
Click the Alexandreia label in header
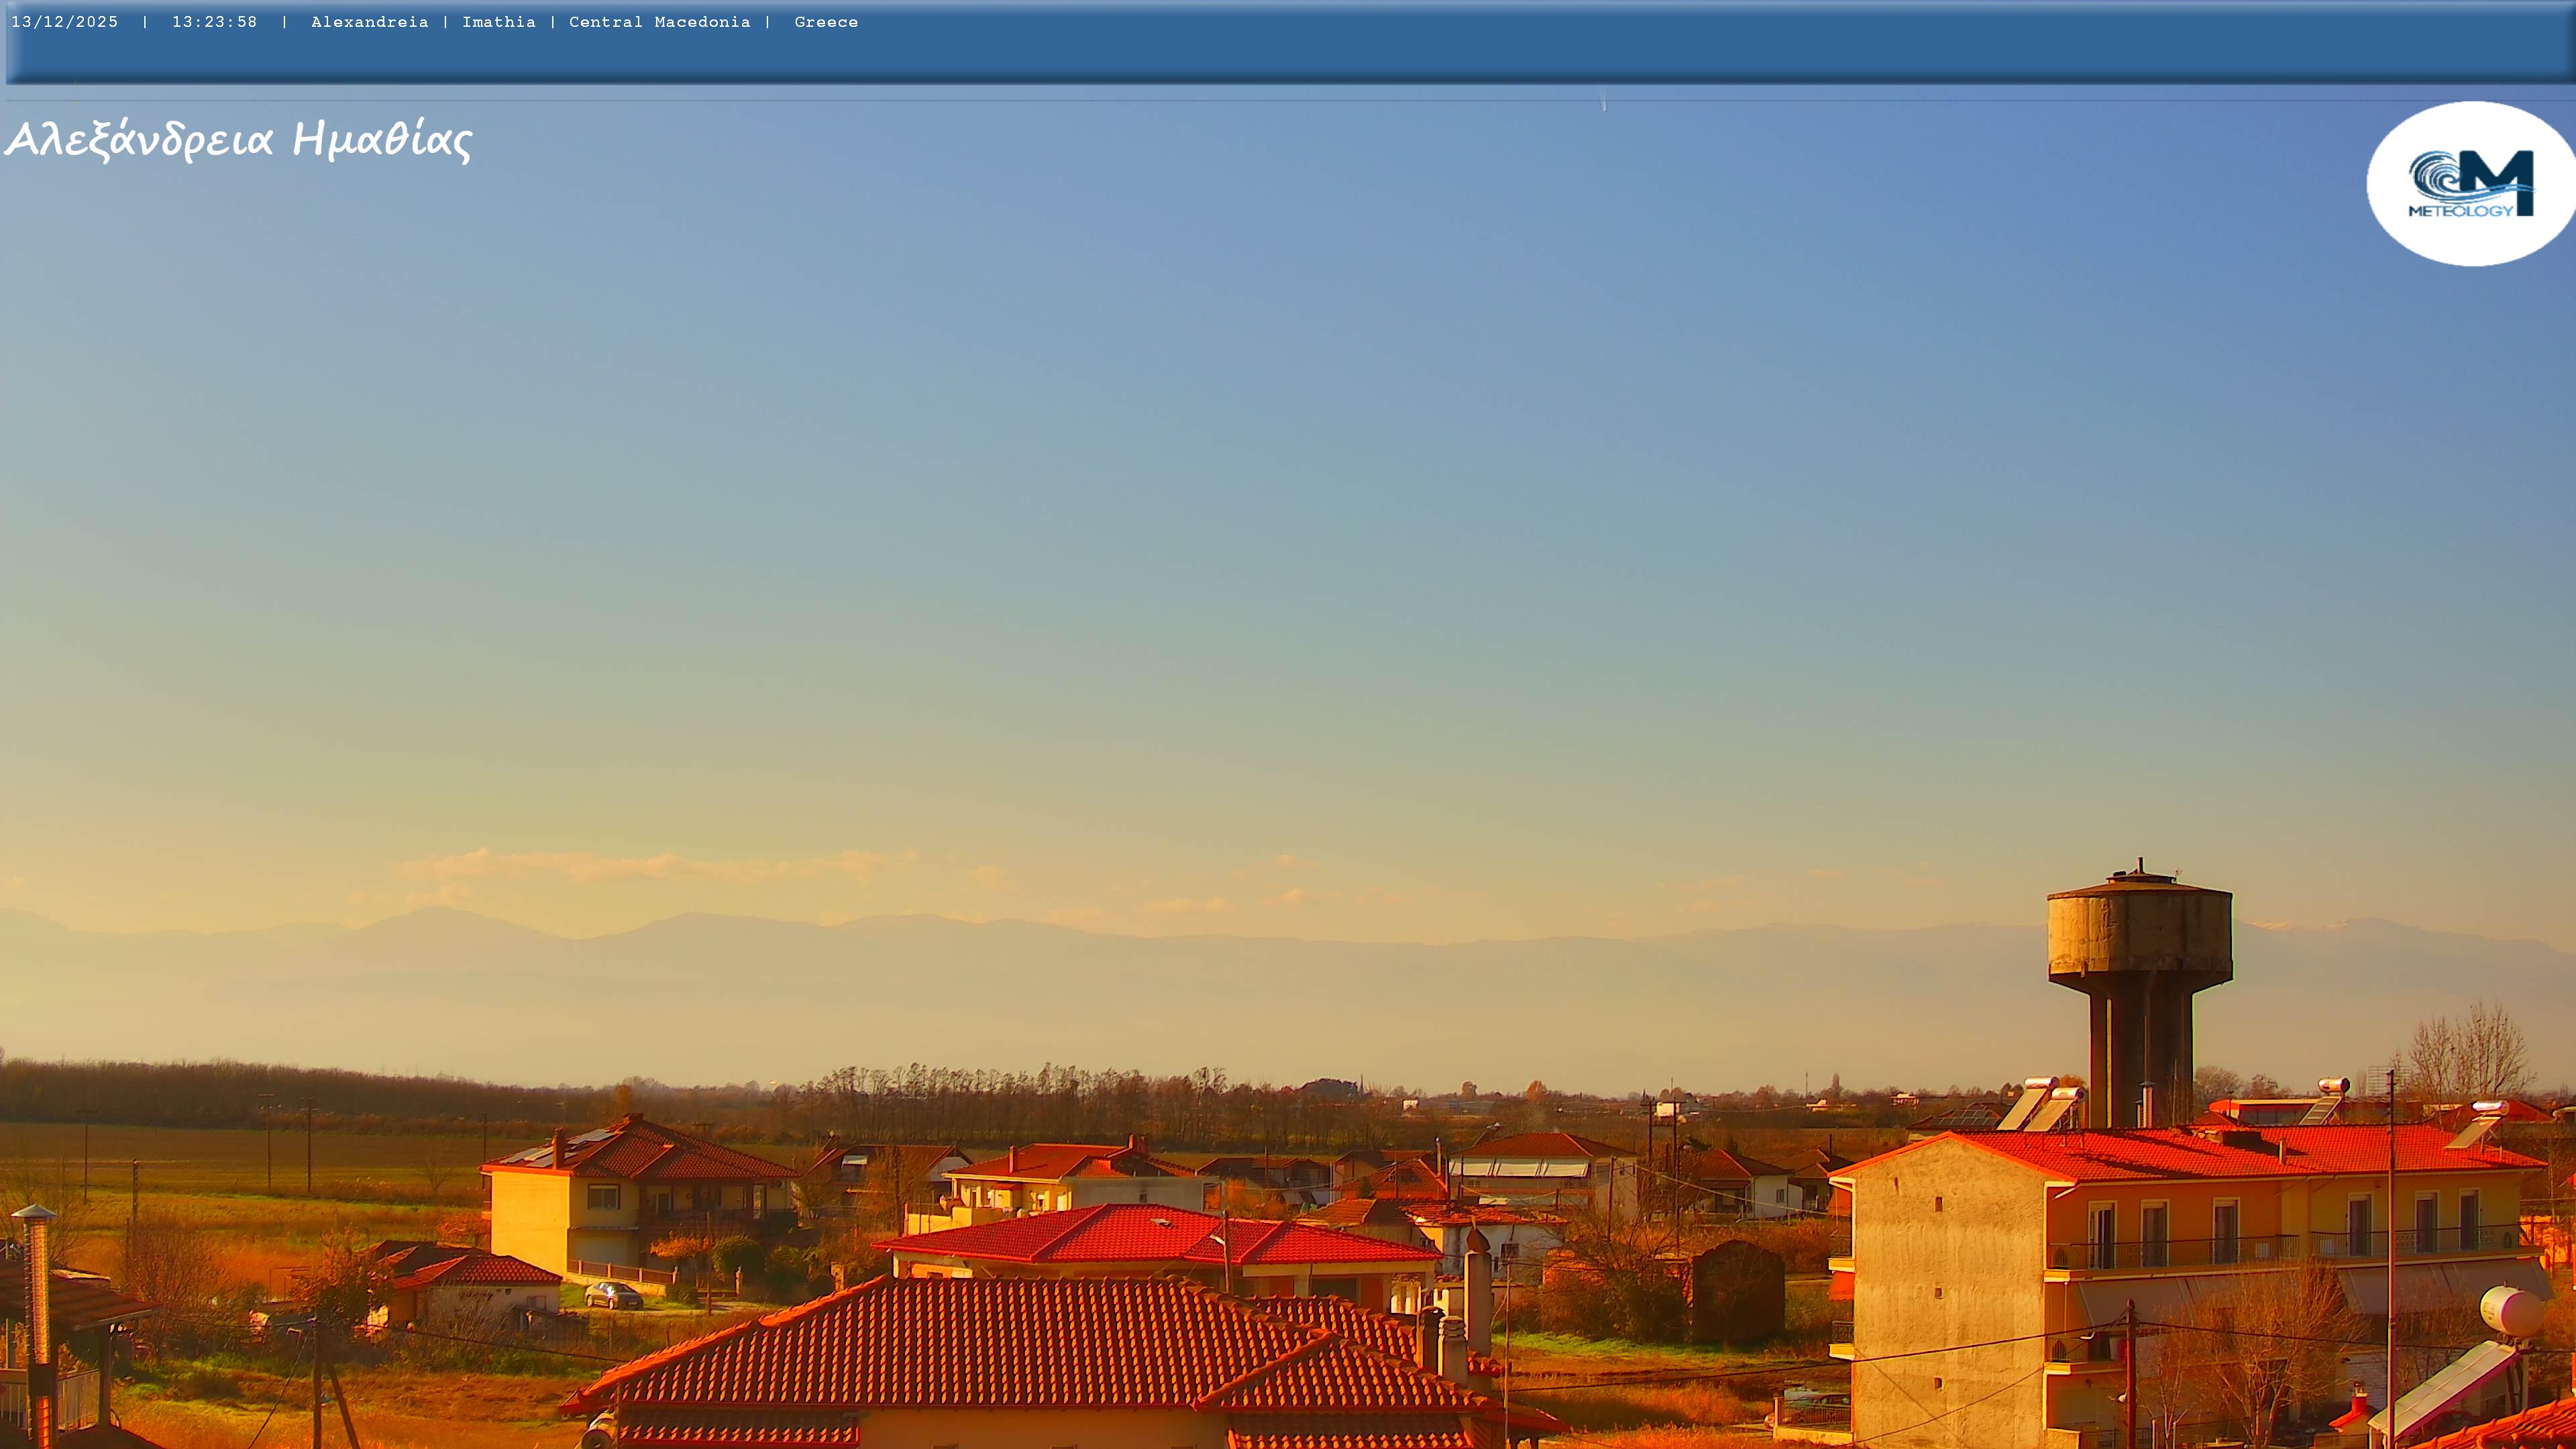(x=369, y=22)
